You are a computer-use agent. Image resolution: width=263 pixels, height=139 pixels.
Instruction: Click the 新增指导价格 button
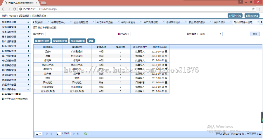tap(42, 41)
